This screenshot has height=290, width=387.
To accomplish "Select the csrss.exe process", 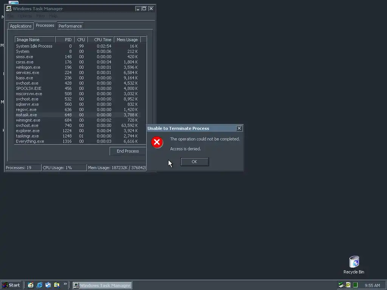I will point(77,62).
